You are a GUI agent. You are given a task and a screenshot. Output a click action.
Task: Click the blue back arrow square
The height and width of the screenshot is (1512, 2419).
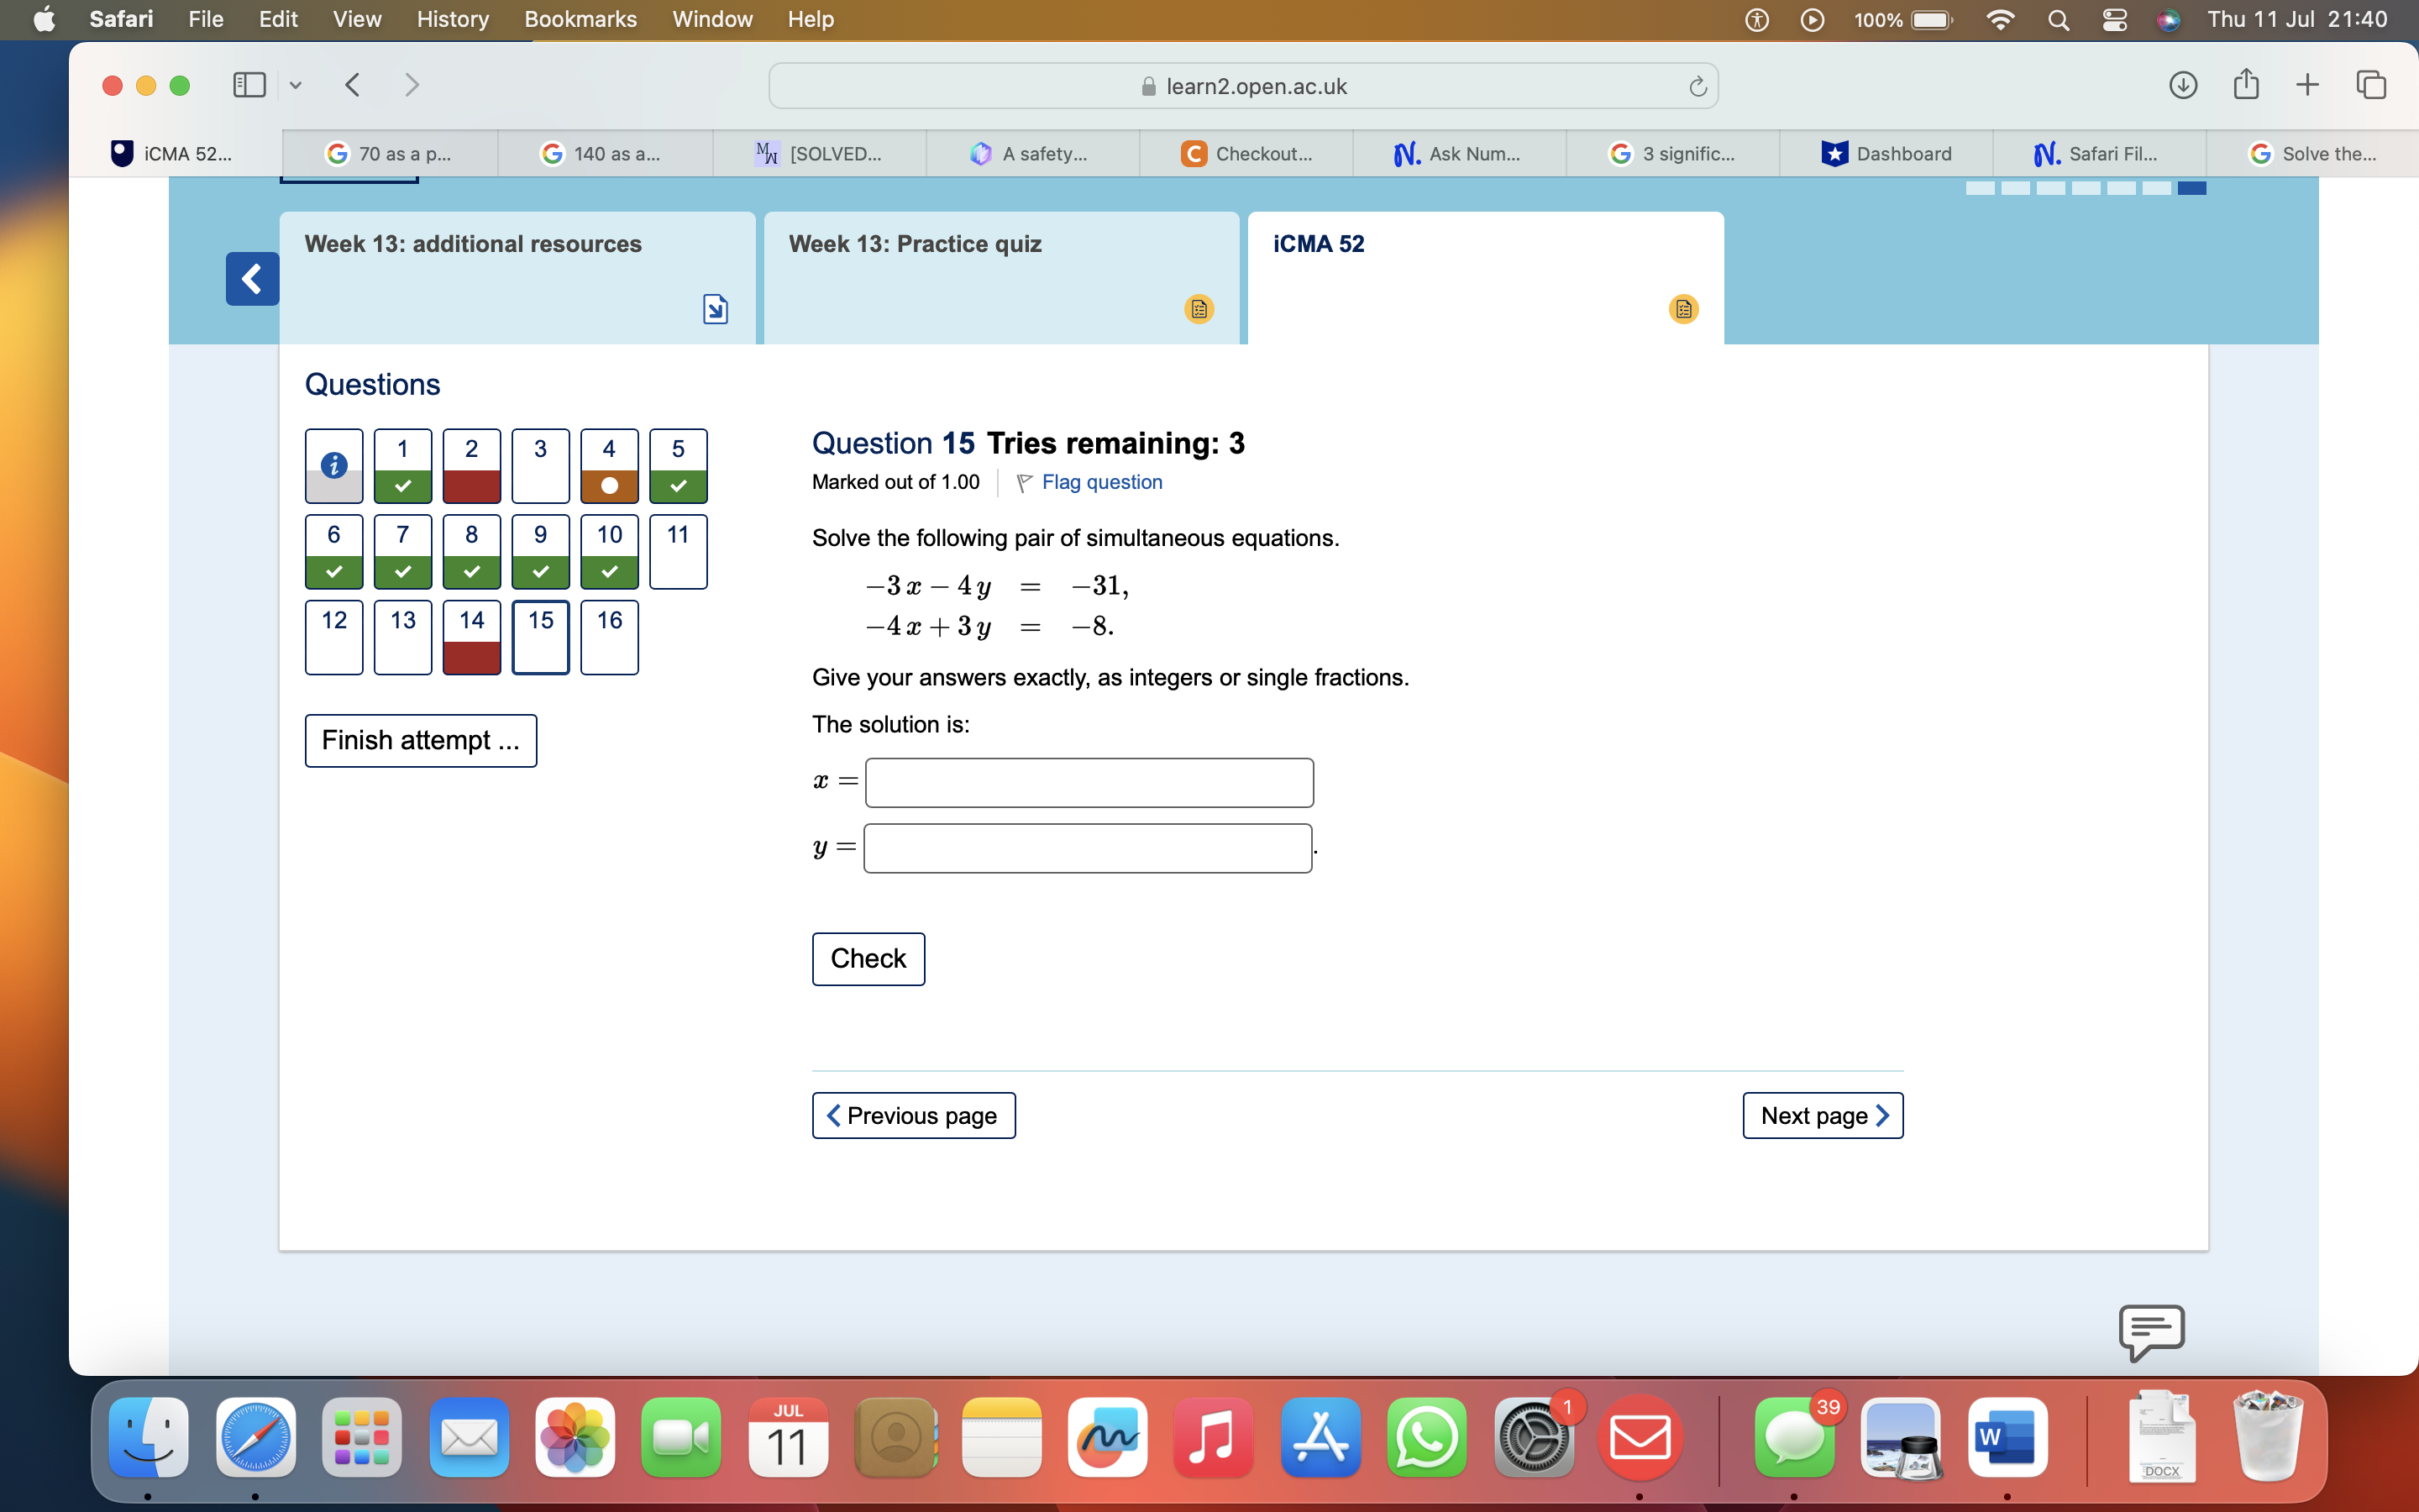click(x=252, y=278)
